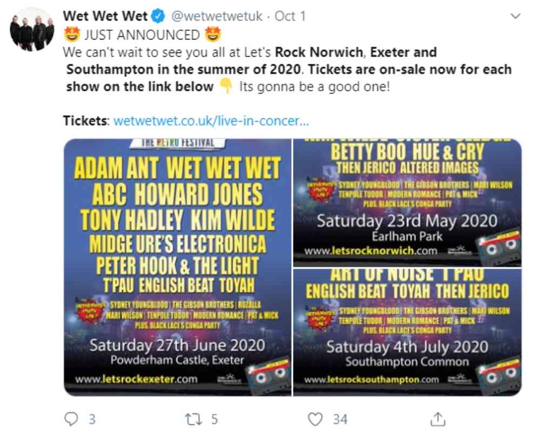Click the blue verified badge
This screenshot has width=535, height=434.
158,16
